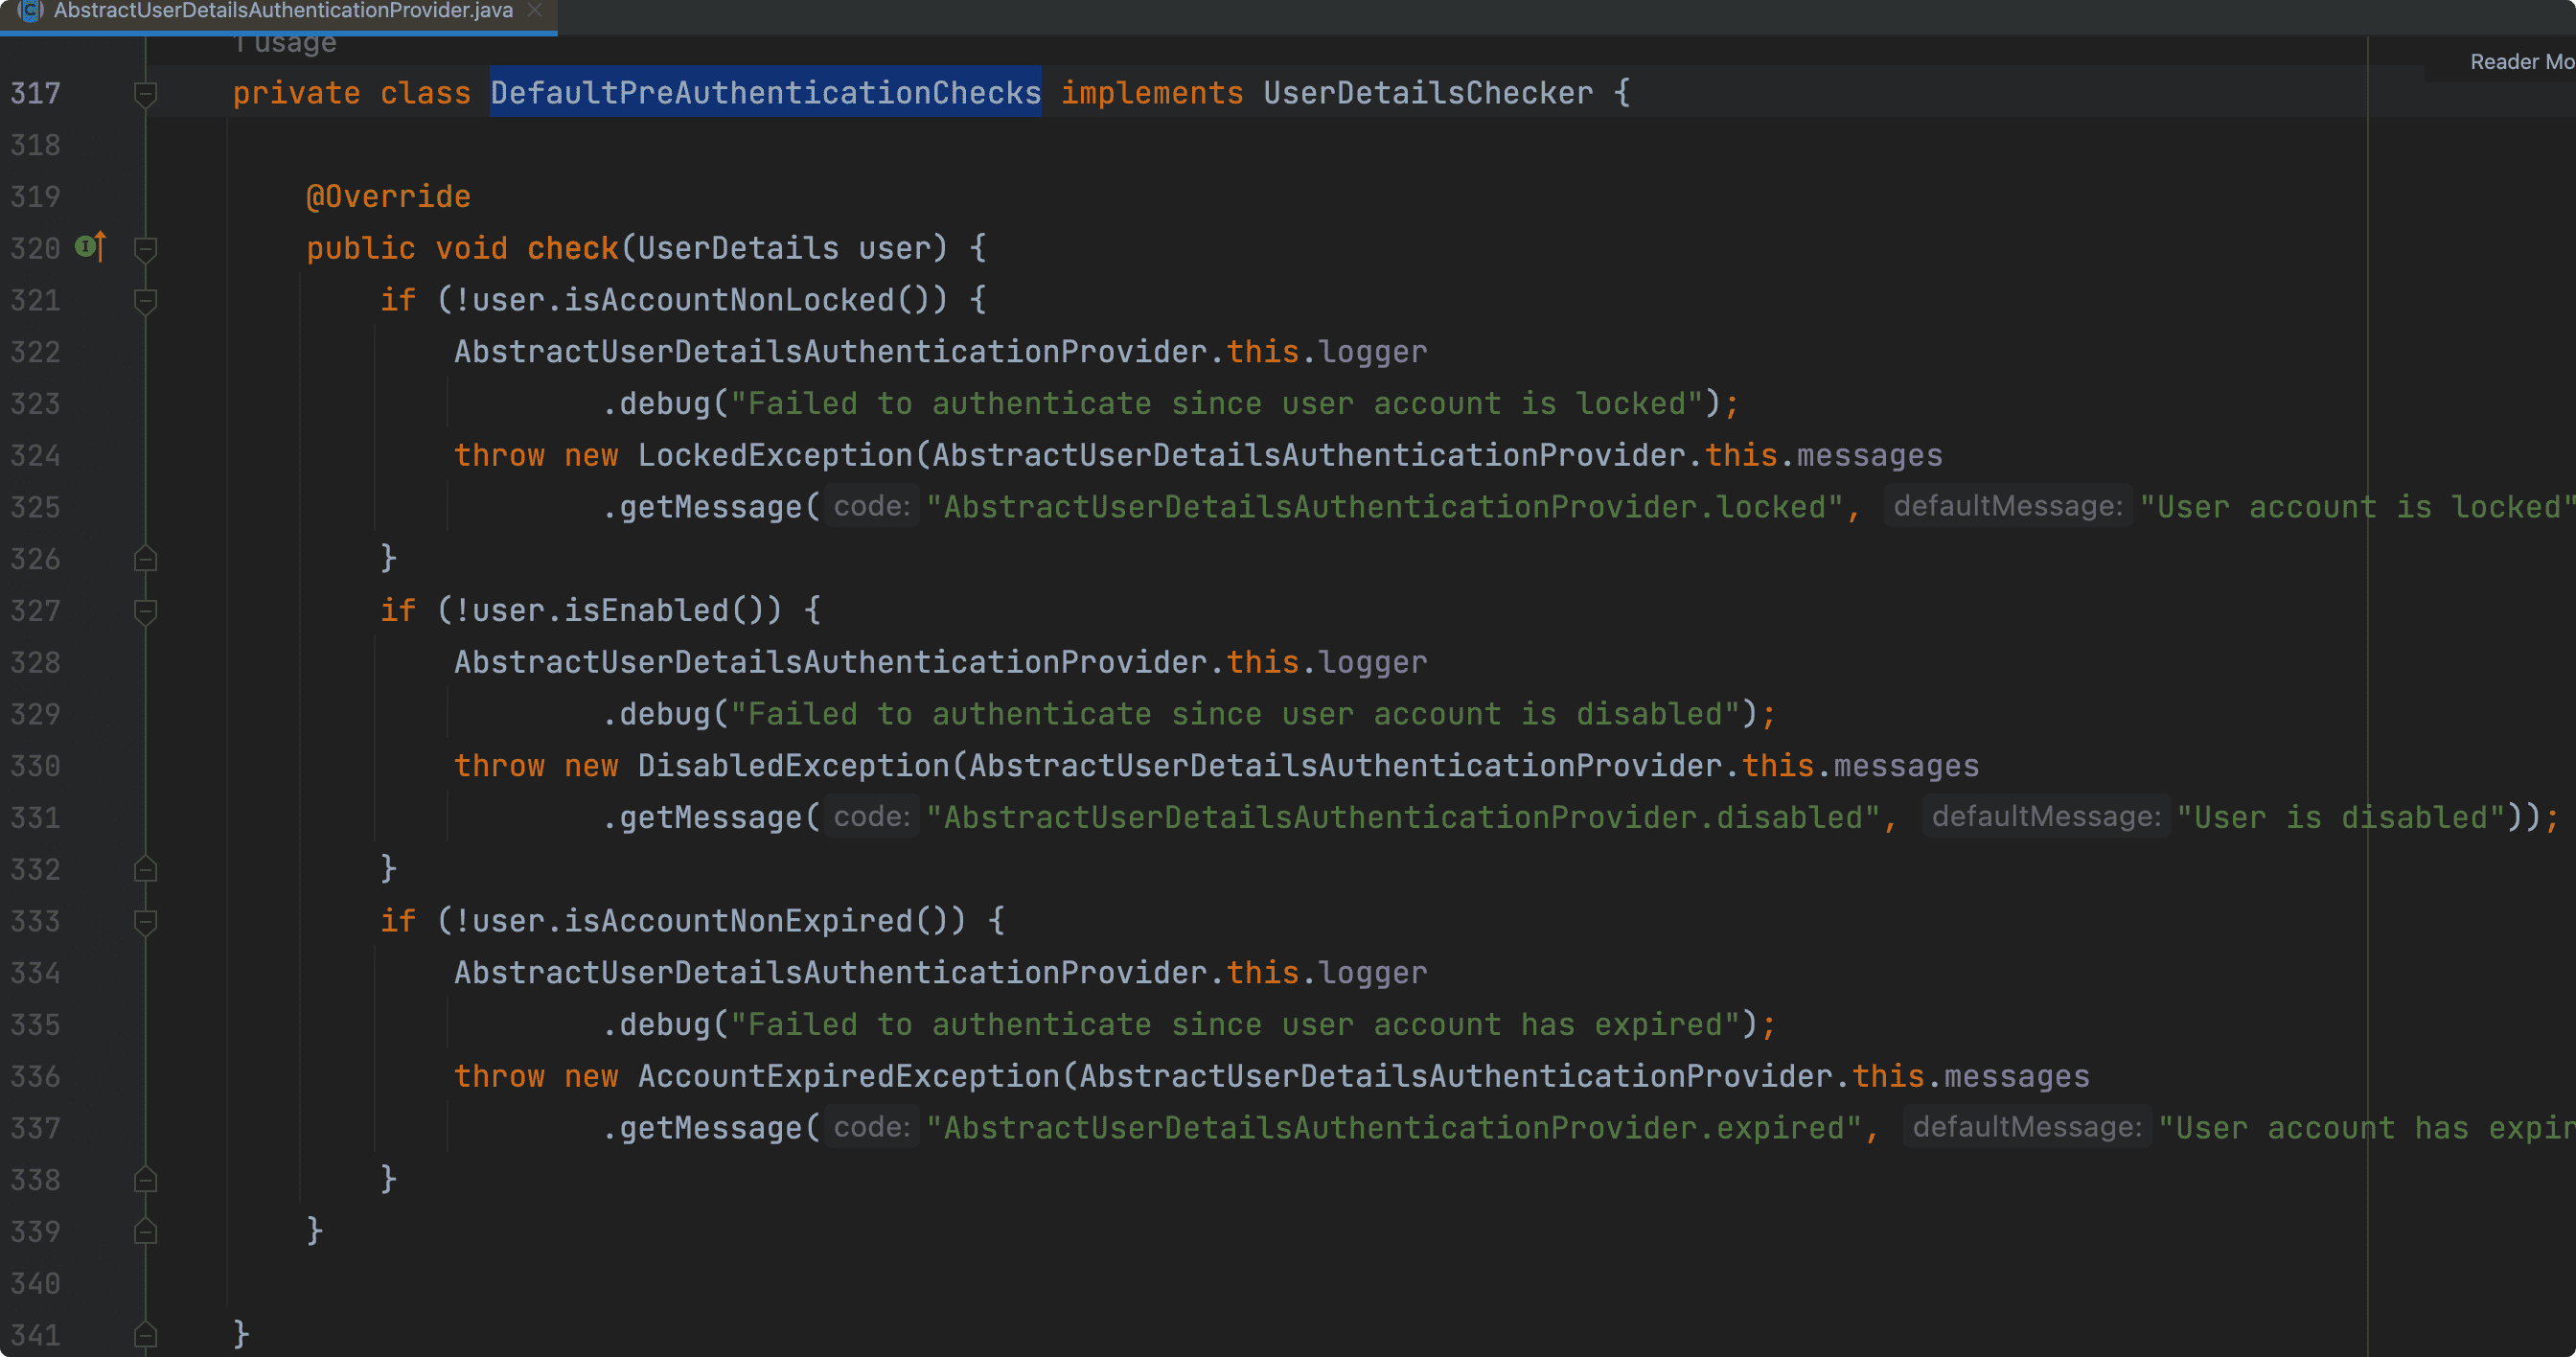
Task: Click the UserDetailsChecker interface name
Action: coord(1427,94)
